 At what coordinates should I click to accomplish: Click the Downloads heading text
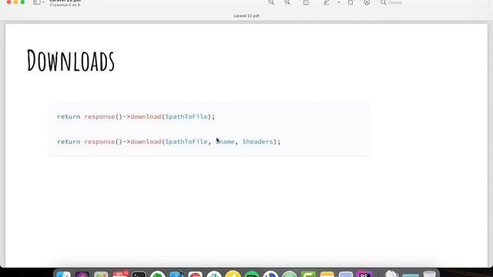coord(71,60)
